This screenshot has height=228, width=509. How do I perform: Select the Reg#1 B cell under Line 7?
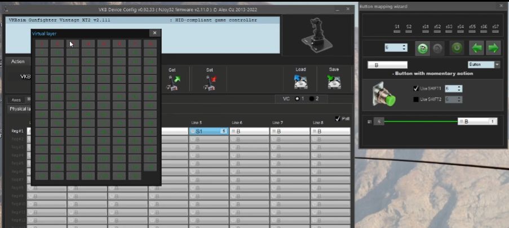coord(290,131)
